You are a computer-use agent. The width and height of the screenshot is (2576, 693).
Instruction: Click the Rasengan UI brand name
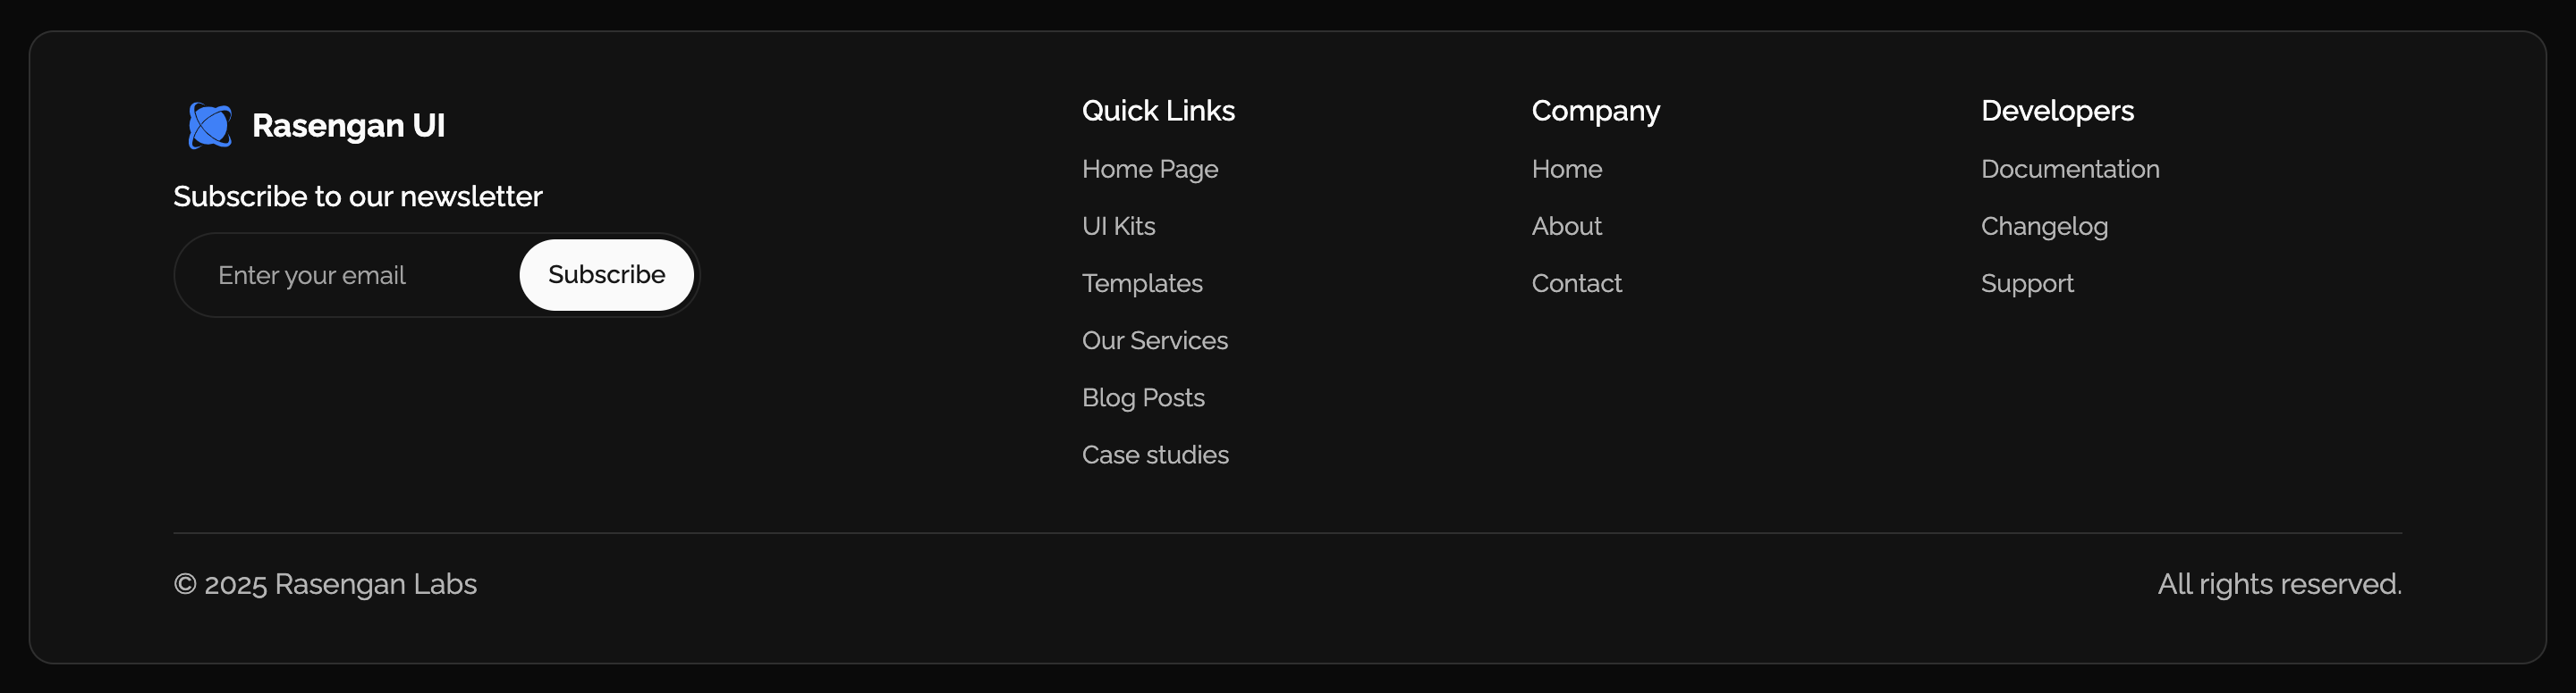tap(348, 126)
